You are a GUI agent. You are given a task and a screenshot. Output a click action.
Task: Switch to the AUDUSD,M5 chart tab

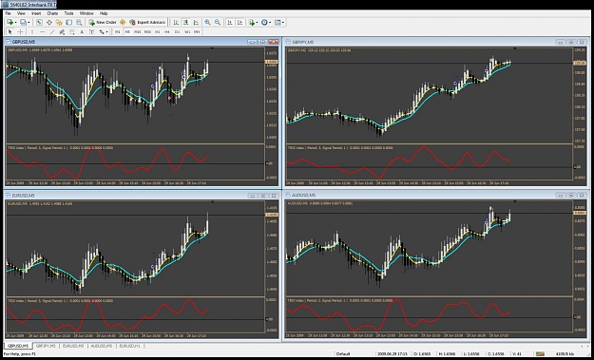tap(101, 346)
